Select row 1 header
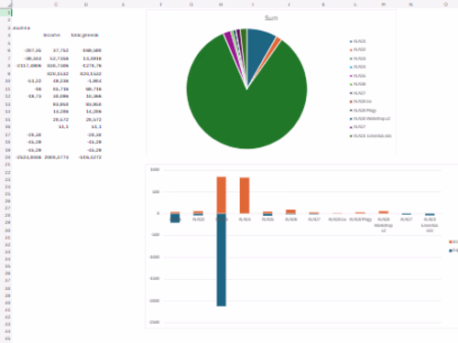Image resolution: width=458 pixels, height=343 pixels. (x=6, y=13)
